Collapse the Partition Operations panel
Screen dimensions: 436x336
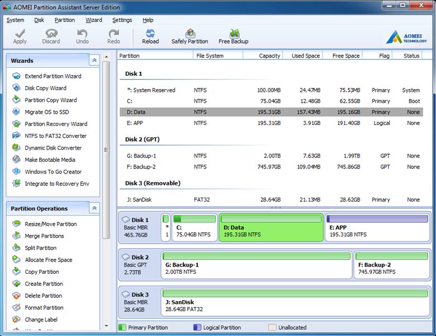94,208
